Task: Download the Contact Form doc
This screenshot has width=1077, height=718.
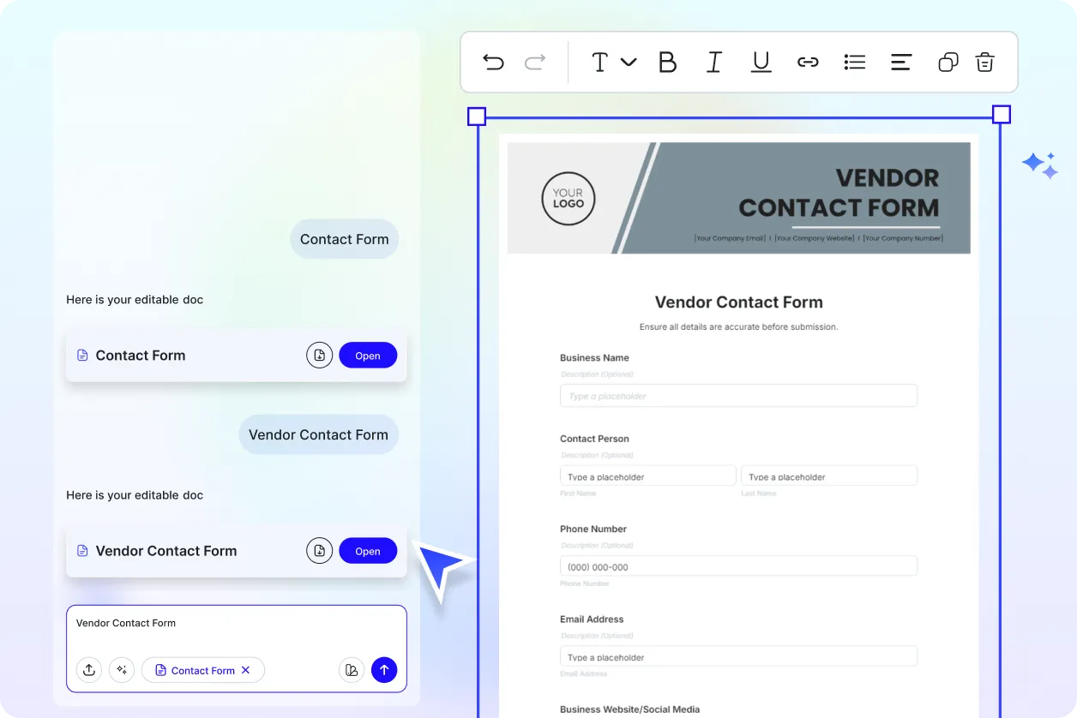Action: pyautogui.click(x=320, y=355)
